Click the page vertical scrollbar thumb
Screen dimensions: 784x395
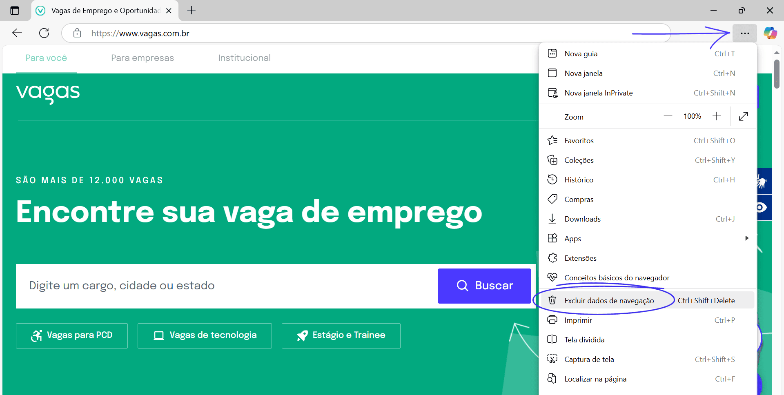777,74
